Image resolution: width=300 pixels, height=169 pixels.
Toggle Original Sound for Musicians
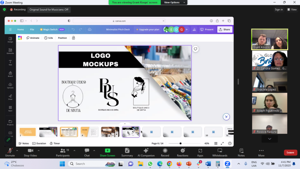point(49,9)
